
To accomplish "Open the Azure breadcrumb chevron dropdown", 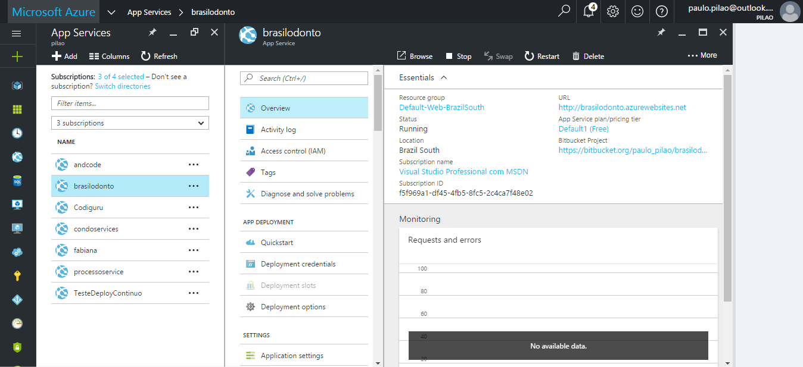I will tap(111, 12).
